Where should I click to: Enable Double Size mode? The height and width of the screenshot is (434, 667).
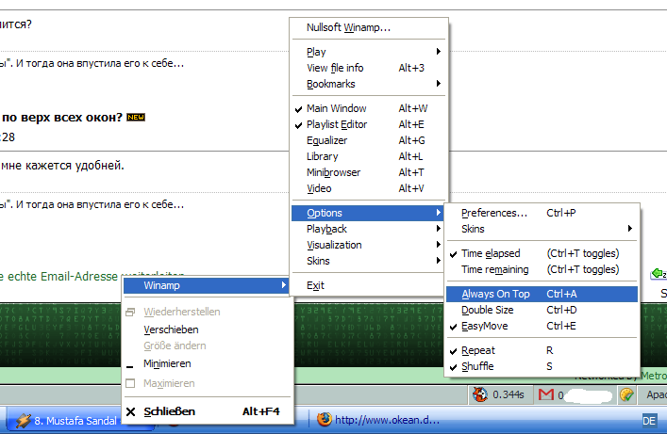[x=542, y=310]
